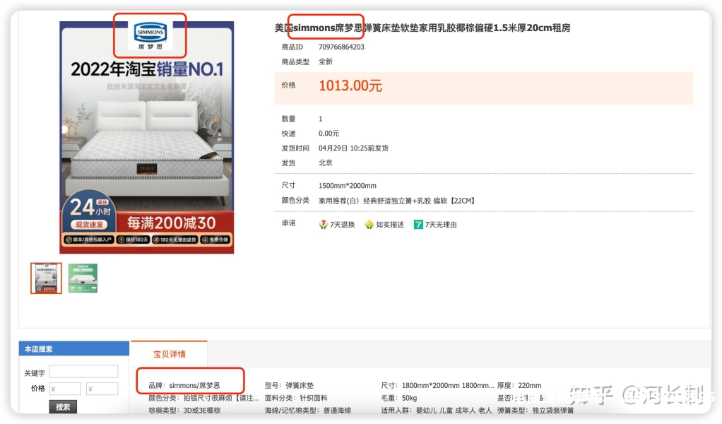722x424 pixels.
Task: Click the 本店搜索 panel header
Action: click(38, 349)
